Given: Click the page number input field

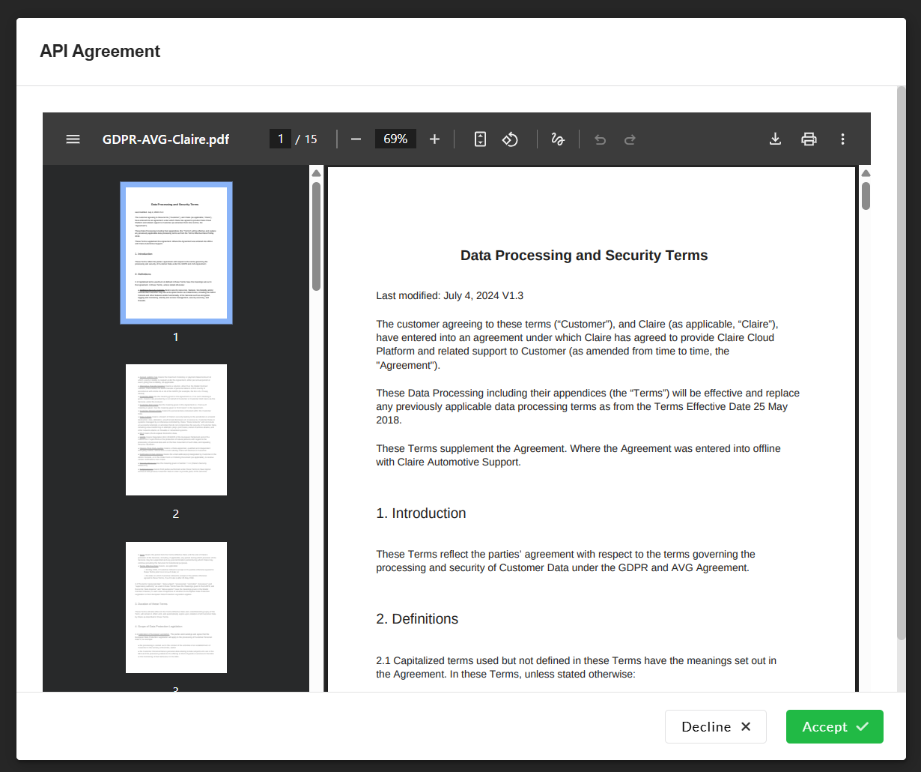Looking at the screenshot, I should click(280, 139).
